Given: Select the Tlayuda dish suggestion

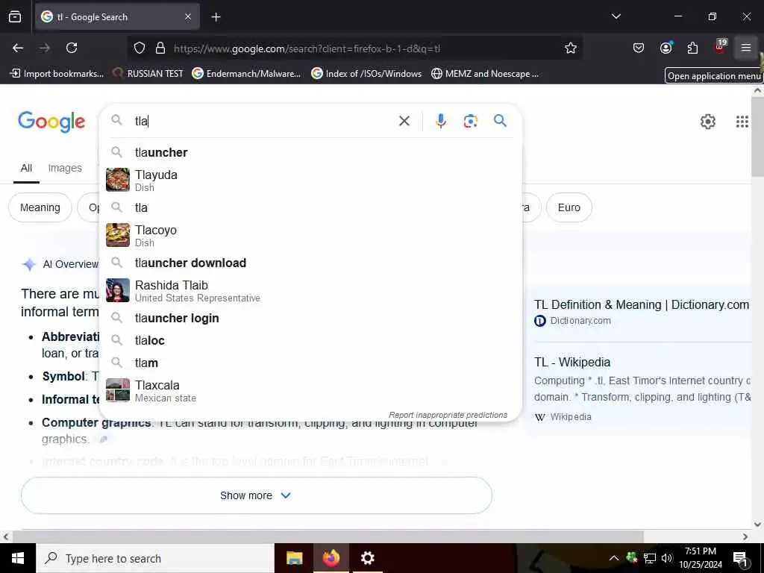Looking at the screenshot, I should click(310, 181).
